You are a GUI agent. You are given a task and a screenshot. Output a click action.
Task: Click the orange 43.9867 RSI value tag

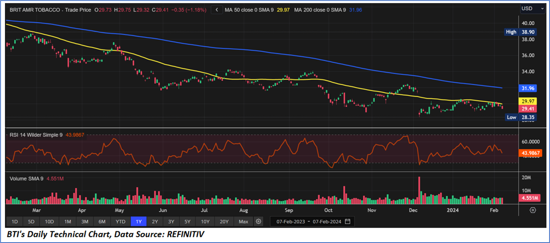[531, 153]
